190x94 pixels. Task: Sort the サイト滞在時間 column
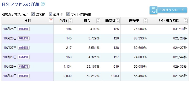[186, 21]
